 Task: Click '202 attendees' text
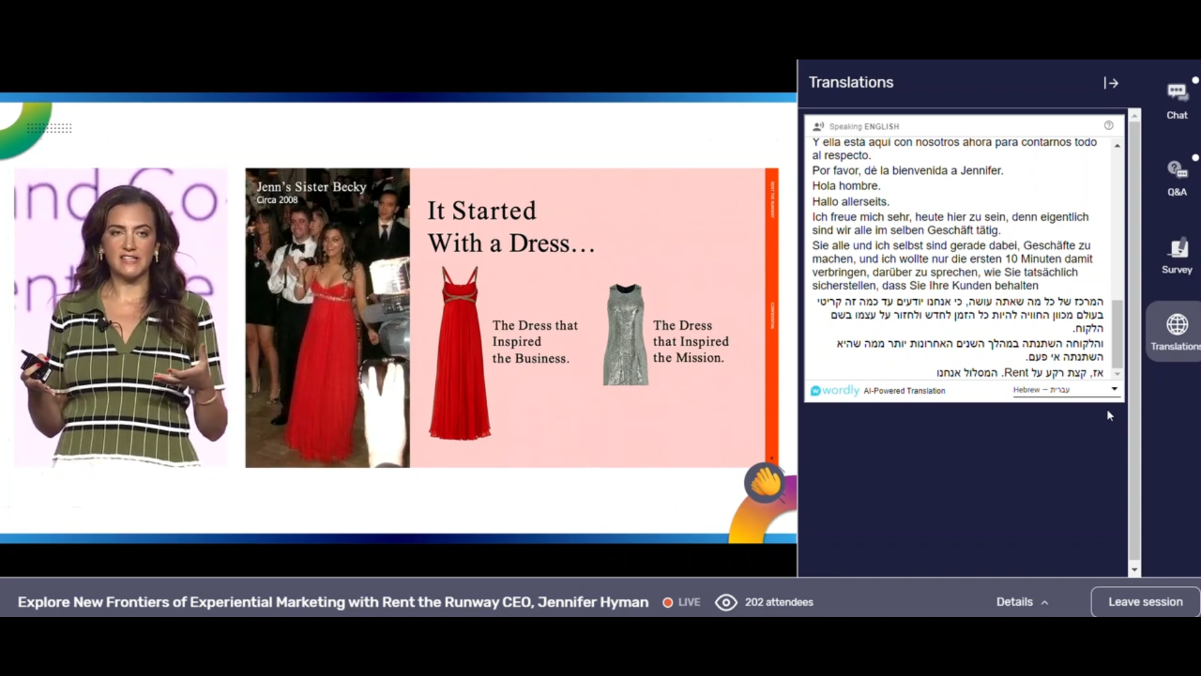(779, 602)
